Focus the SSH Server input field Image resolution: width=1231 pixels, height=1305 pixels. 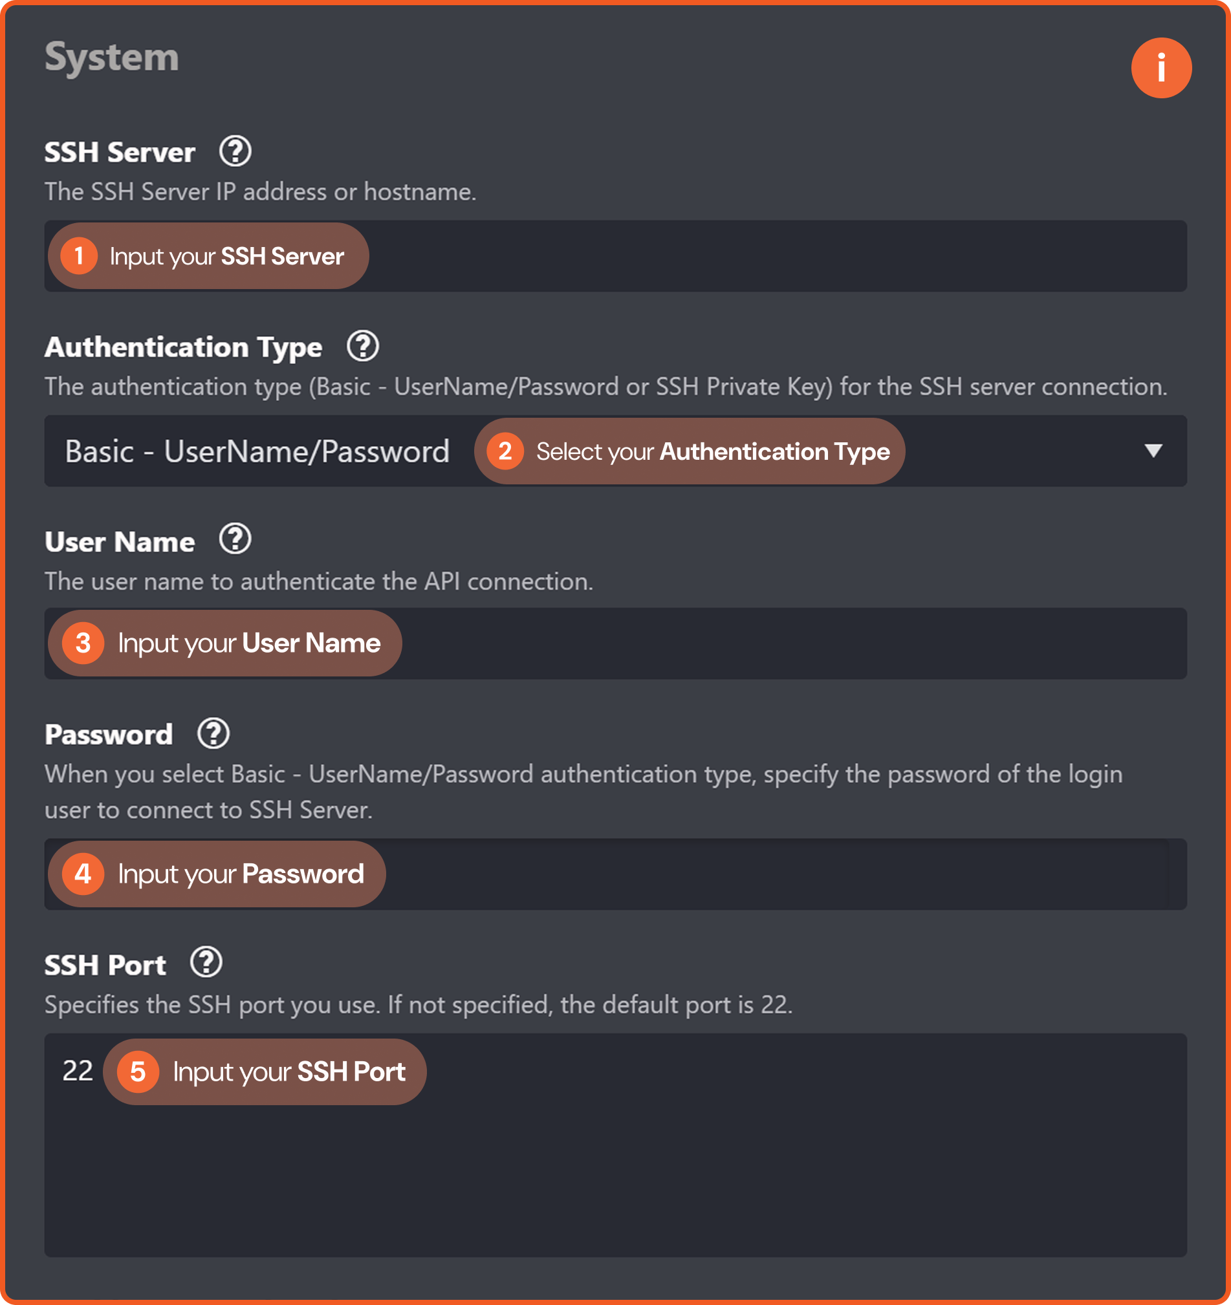point(615,256)
